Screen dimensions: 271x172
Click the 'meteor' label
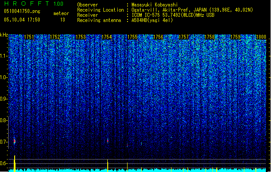coord(61,13)
